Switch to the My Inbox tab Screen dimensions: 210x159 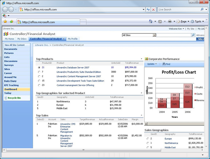22,39
